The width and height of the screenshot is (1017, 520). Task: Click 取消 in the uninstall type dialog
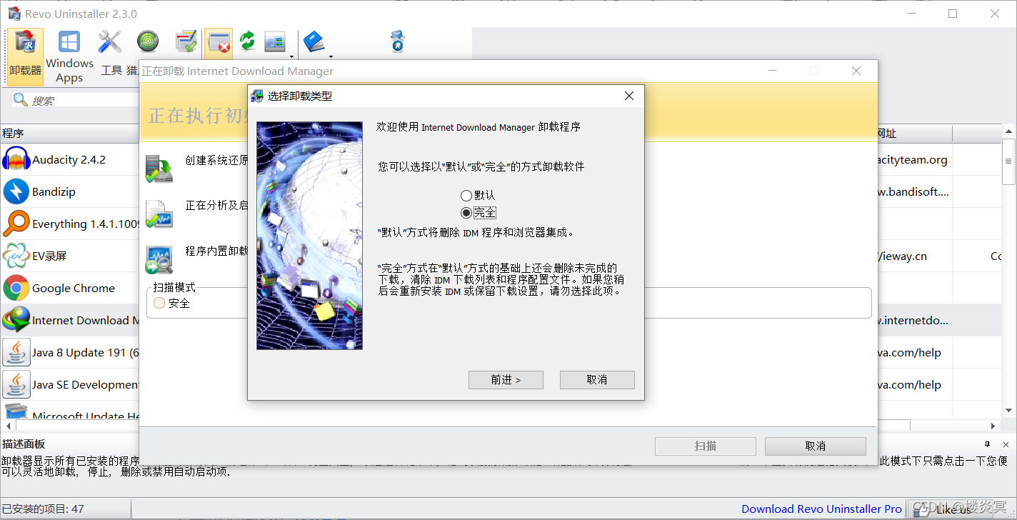597,380
